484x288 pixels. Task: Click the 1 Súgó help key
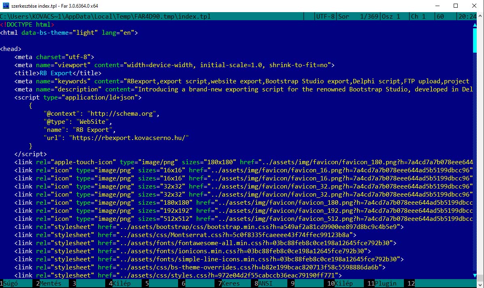[16, 284]
